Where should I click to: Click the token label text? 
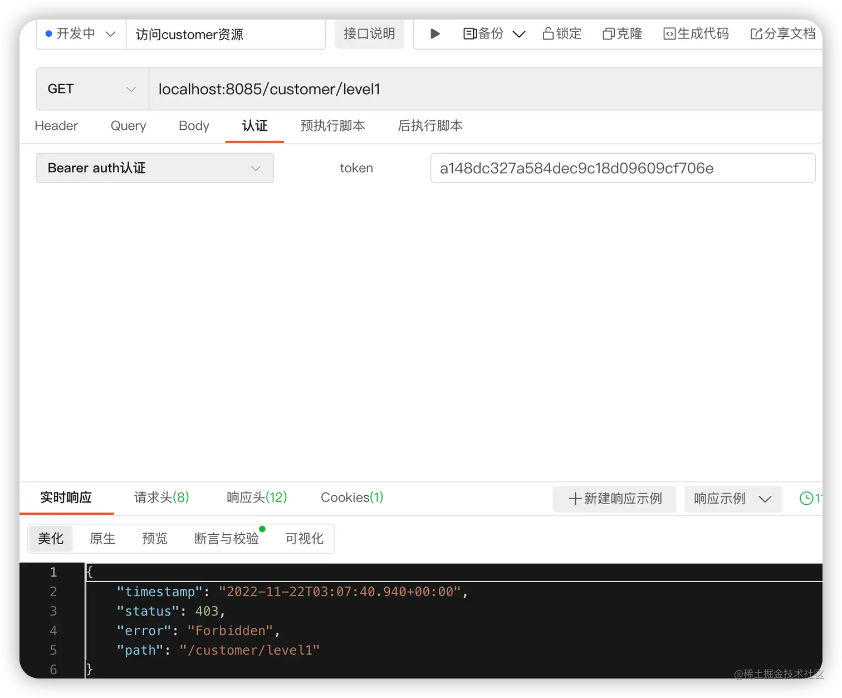(x=356, y=168)
